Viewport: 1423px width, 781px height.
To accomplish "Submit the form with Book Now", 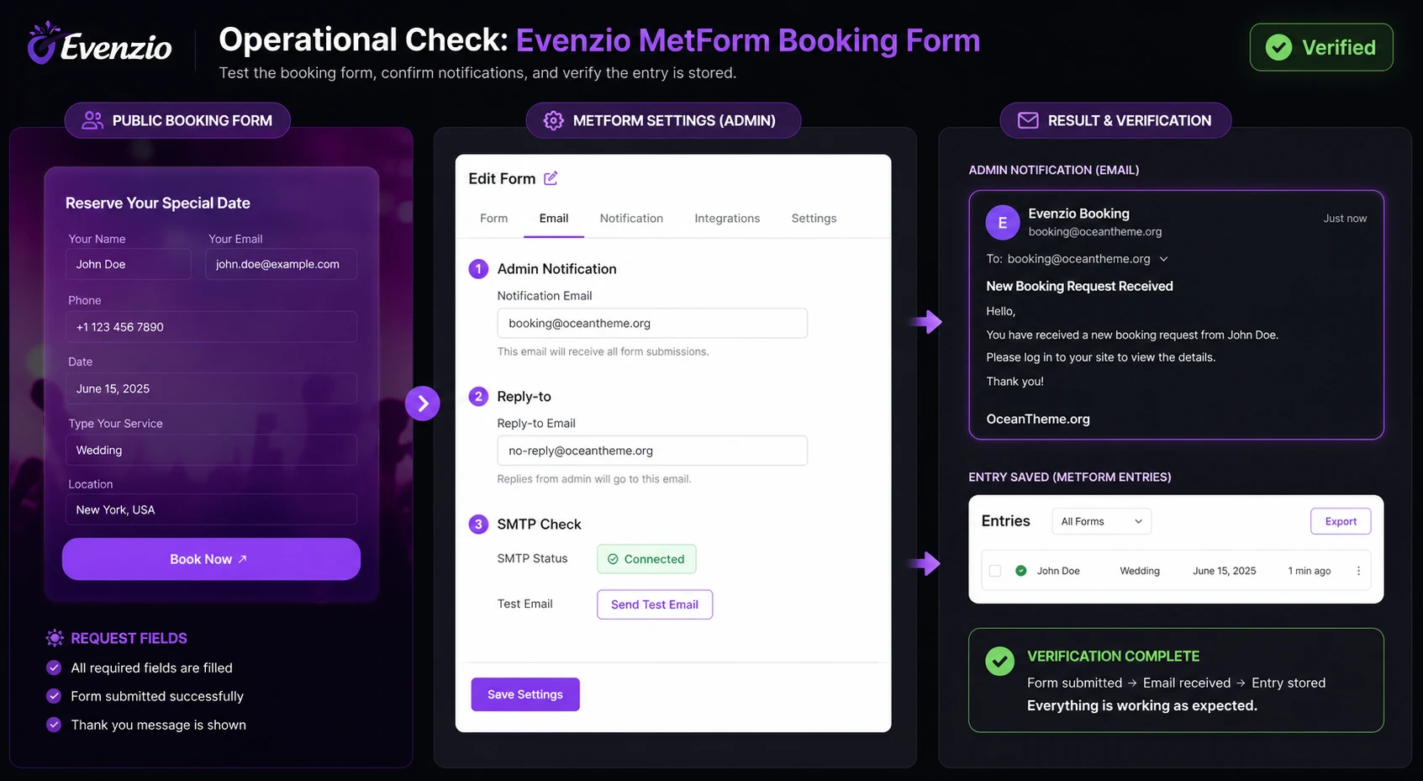I will [x=211, y=559].
